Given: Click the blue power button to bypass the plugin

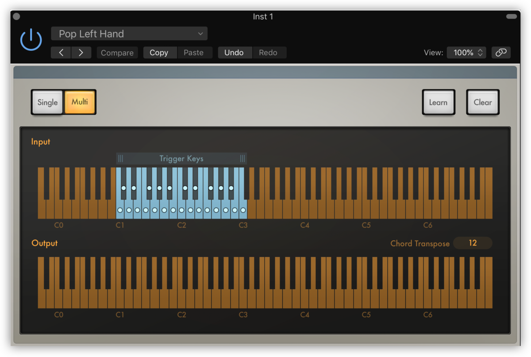Looking at the screenshot, I should (x=31, y=39).
